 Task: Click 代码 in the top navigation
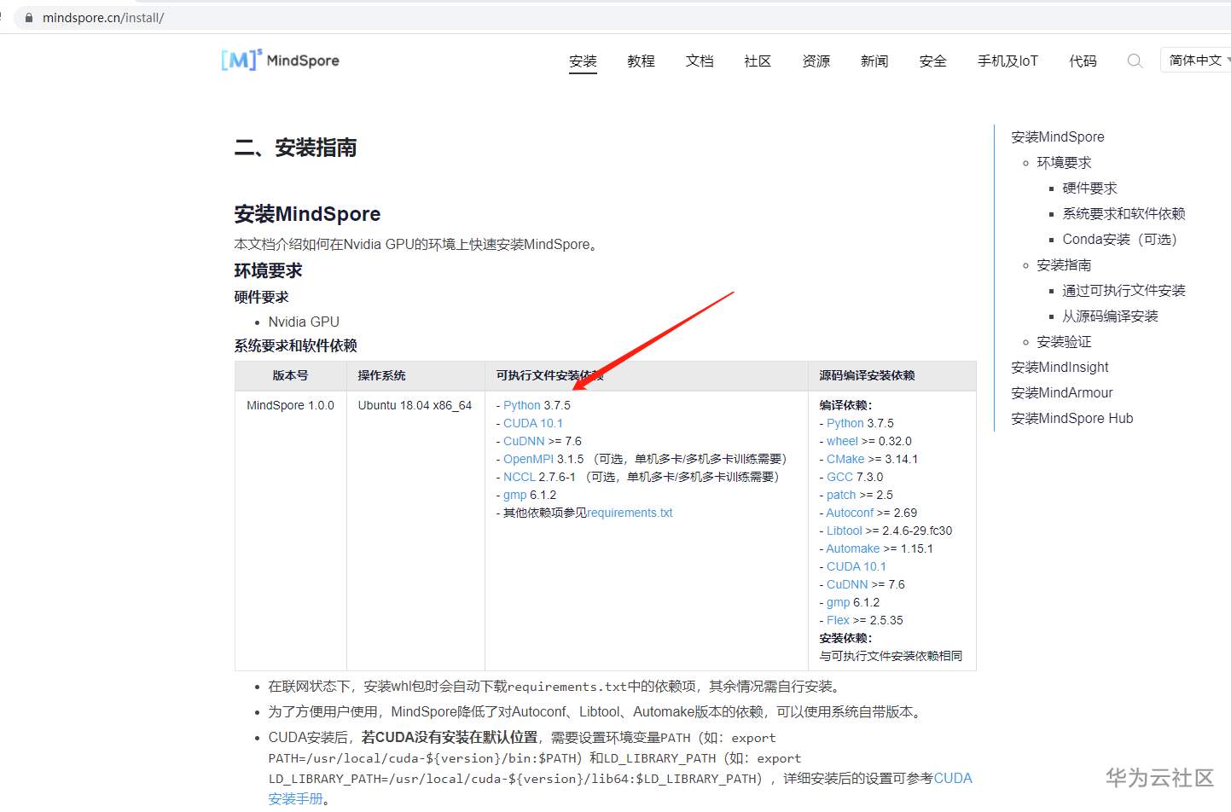[x=1083, y=61]
